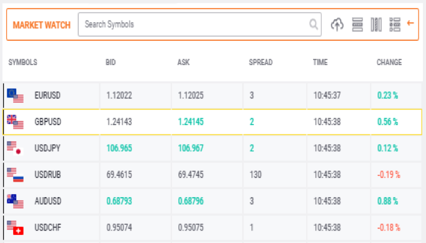Sort by the SYMBOLS column header
This screenshot has width=426, height=243.
coord(23,63)
